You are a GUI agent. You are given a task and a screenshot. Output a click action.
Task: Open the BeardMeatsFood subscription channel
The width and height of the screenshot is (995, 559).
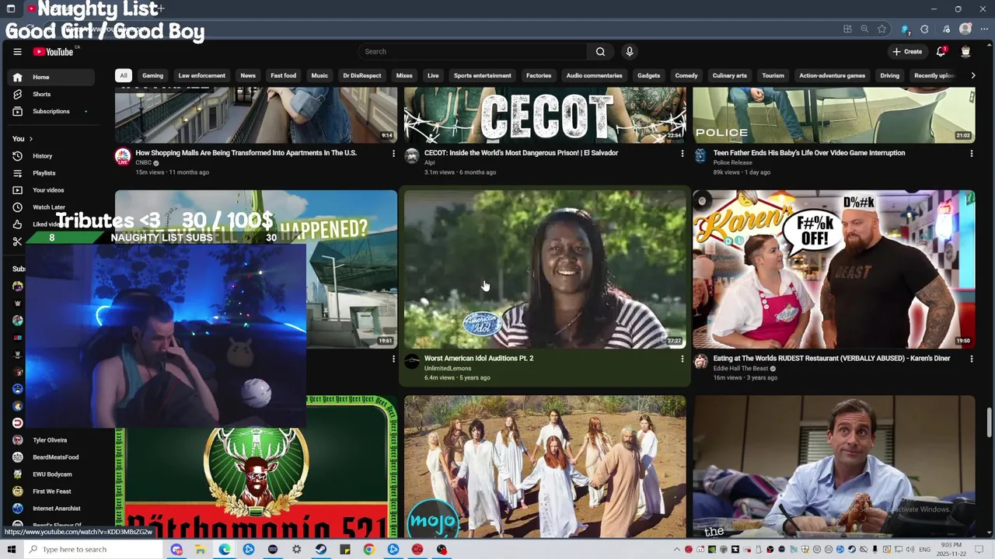pos(51,457)
